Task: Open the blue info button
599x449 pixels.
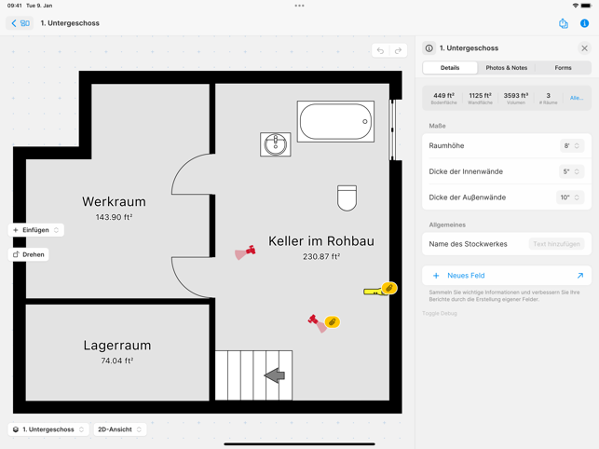Action: click(x=584, y=23)
